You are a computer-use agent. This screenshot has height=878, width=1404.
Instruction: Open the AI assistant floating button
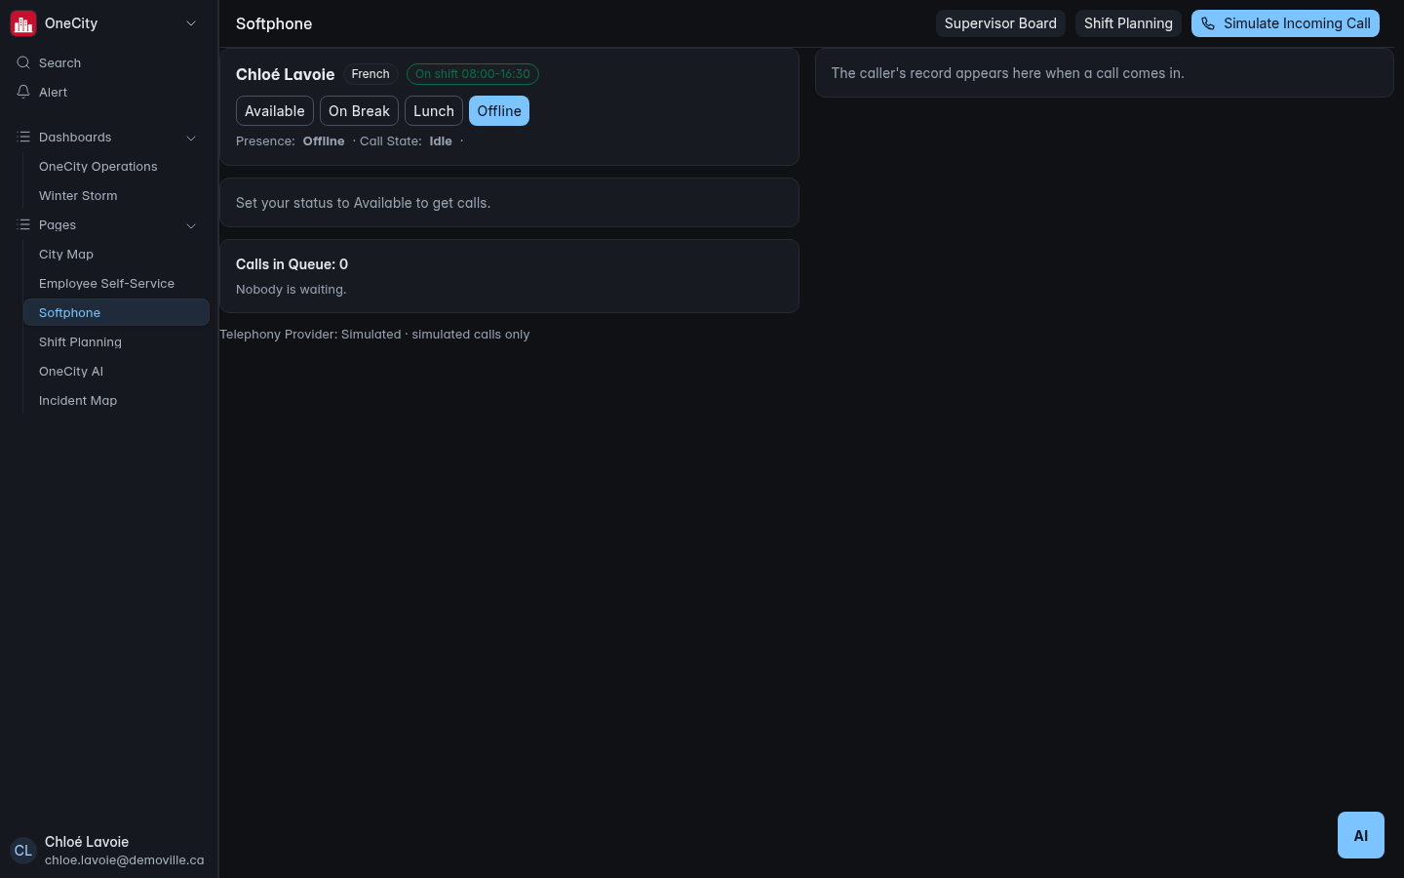(x=1361, y=835)
